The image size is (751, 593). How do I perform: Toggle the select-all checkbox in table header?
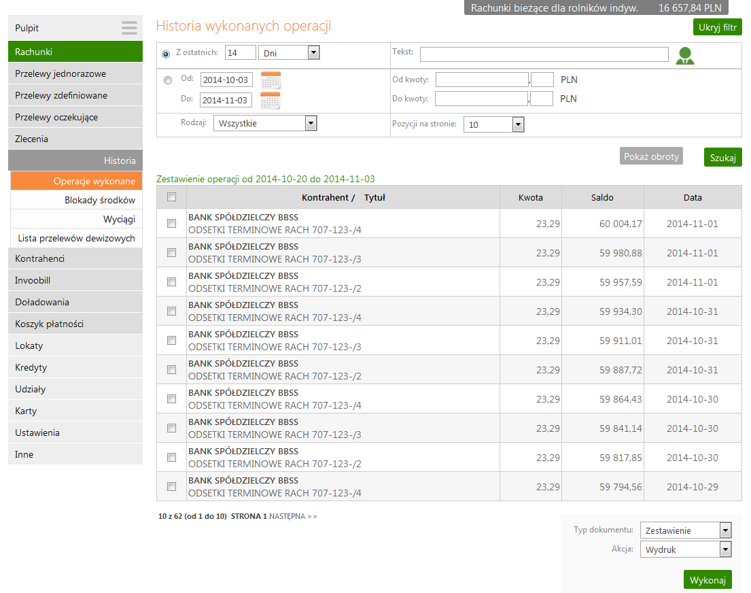pyautogui.click(x=171, y=197)
